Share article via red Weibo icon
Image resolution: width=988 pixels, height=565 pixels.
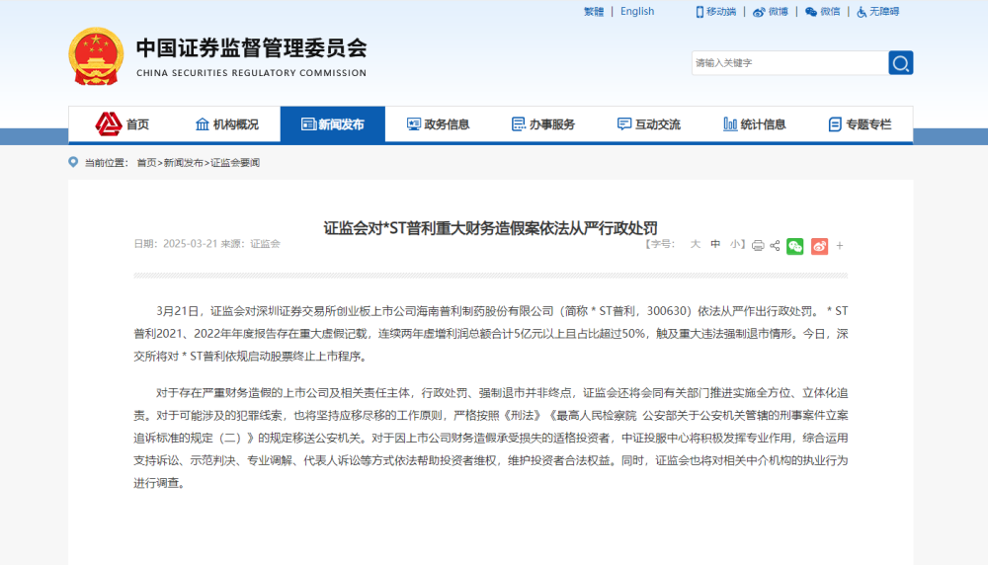[x=819, y=246]
